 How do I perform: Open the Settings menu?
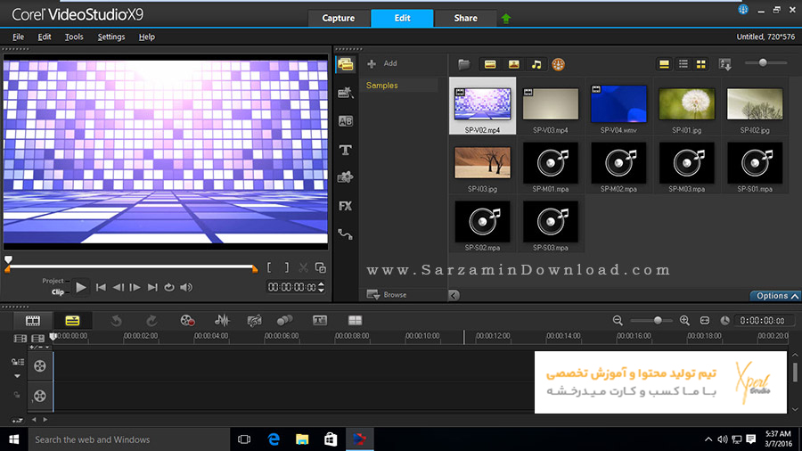click(x=111, y=37)
